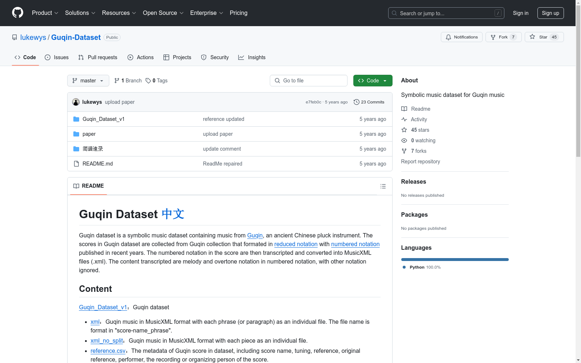Open the xml_no_split link
Screen dimensions: 581x363
point(107,340)
